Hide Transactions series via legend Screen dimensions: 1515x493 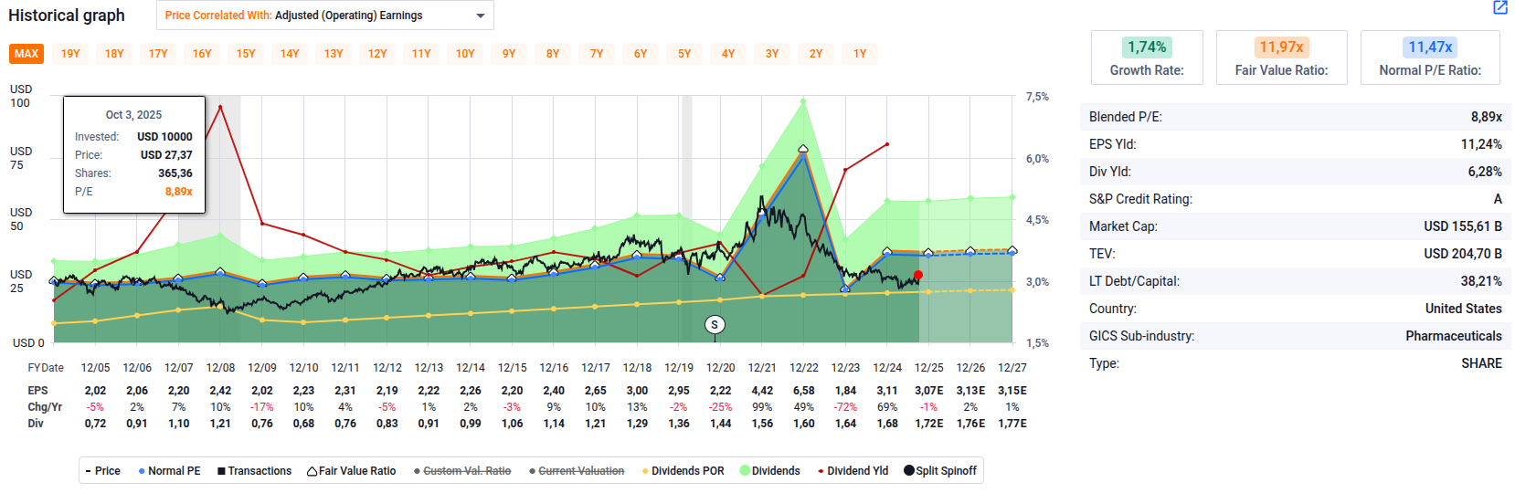click(254, 471)
